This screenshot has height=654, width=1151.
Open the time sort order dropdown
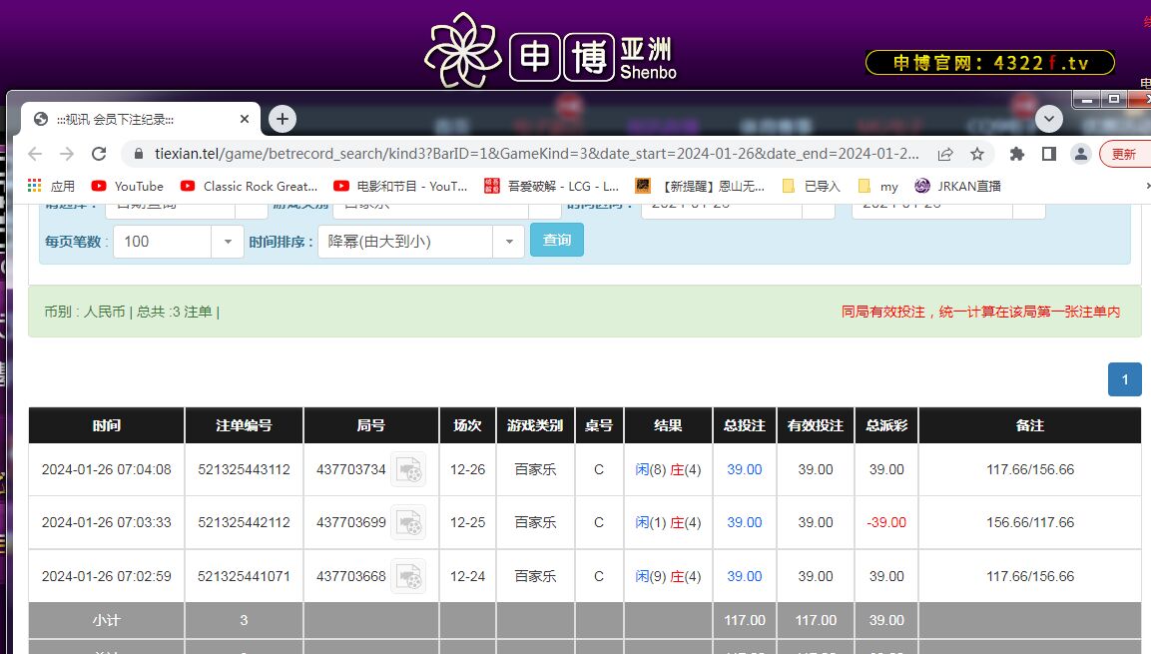tap(508, 242)
